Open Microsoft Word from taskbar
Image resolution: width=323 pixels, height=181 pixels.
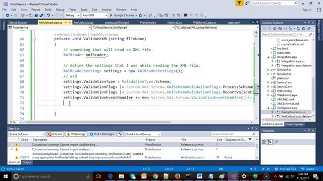(199, 176)
